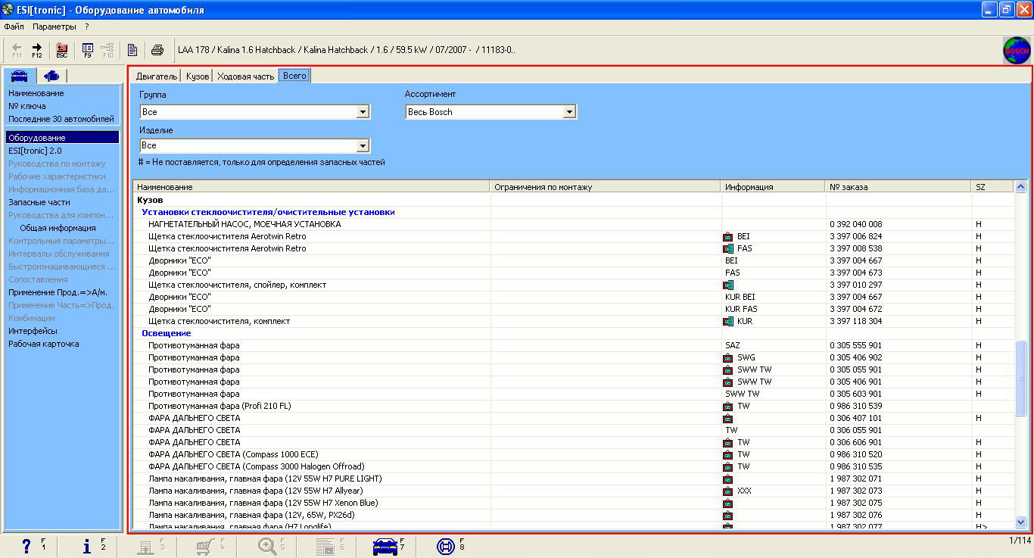Open the F1 help question mark icon
Viewport: 1034px width, 558px height.
coord(26,546)
